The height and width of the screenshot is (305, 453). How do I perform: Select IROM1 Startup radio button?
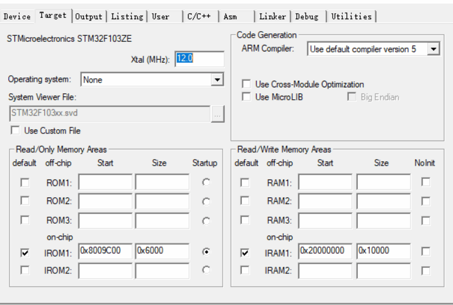pyautogui.click(x=206, y=252)
